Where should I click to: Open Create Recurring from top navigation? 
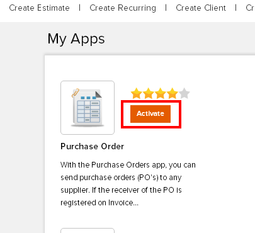click(123, 8)
